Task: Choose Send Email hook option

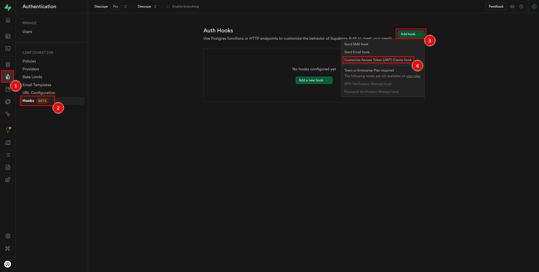Action: point(357,52)
